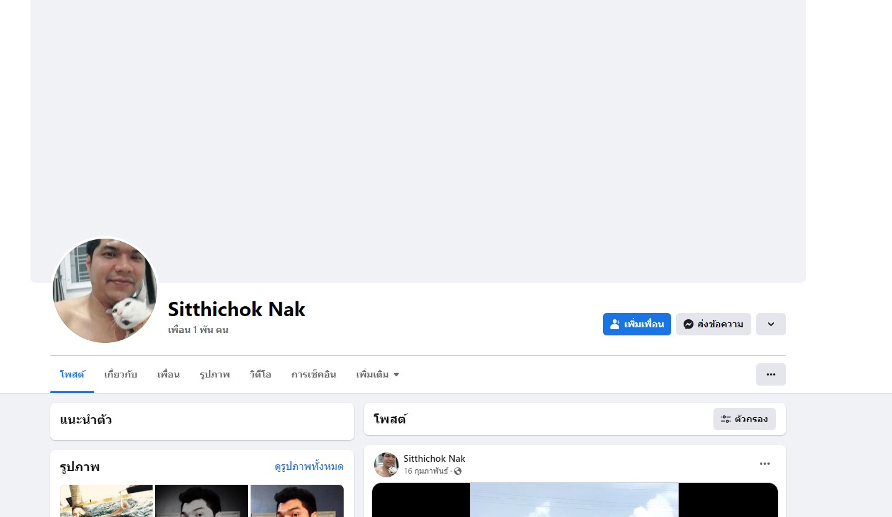This screenshot has width=892, height=517.
Task: Open the first photo thumbnail in รูปภาพ
Action: point(106,501)
